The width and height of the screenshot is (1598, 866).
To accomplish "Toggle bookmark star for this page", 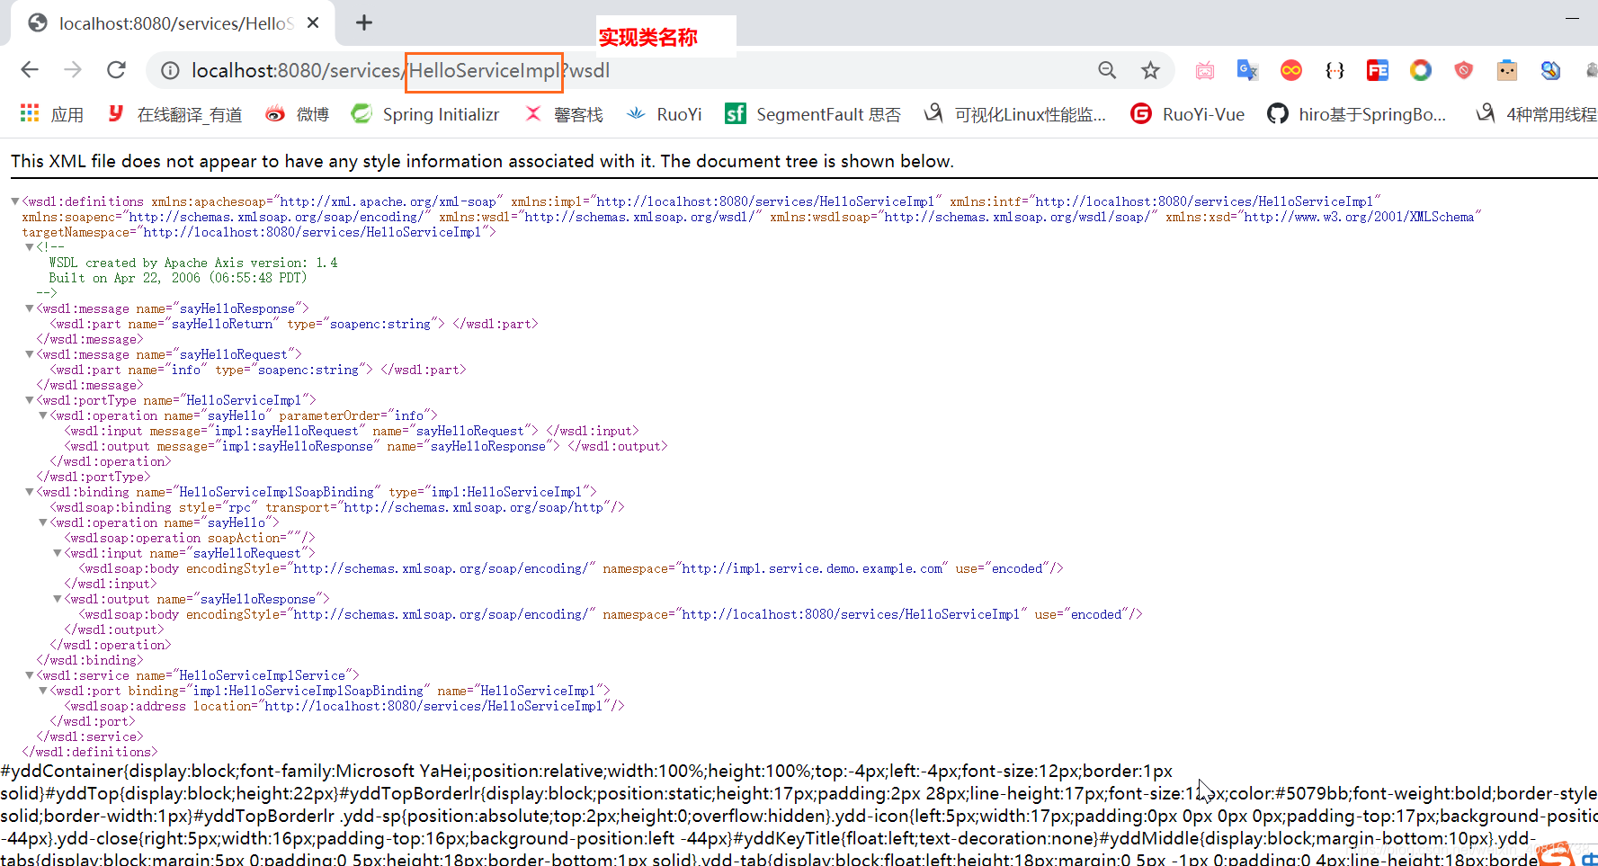I will point(1150,69).
